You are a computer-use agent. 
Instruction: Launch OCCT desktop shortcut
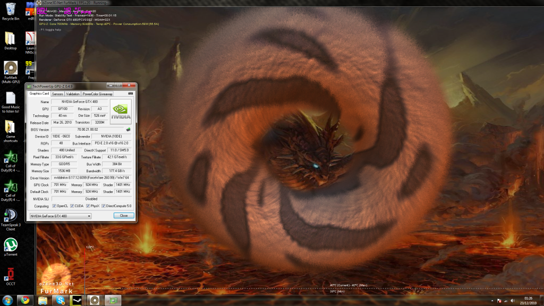coord(11,276)
